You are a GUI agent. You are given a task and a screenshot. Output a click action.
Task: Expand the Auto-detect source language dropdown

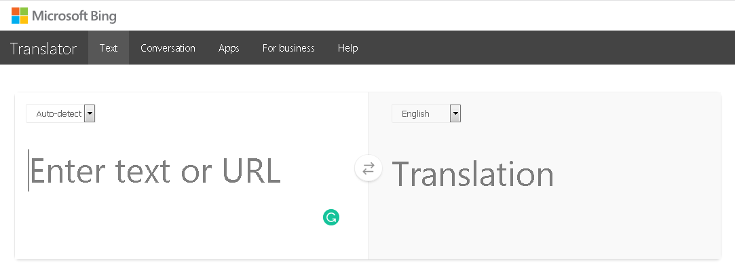pyautogui.click(x=60, y=113)
